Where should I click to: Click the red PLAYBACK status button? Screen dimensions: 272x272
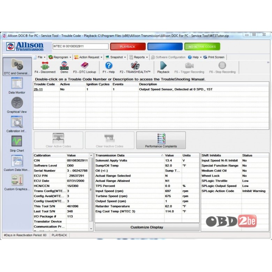128,46
